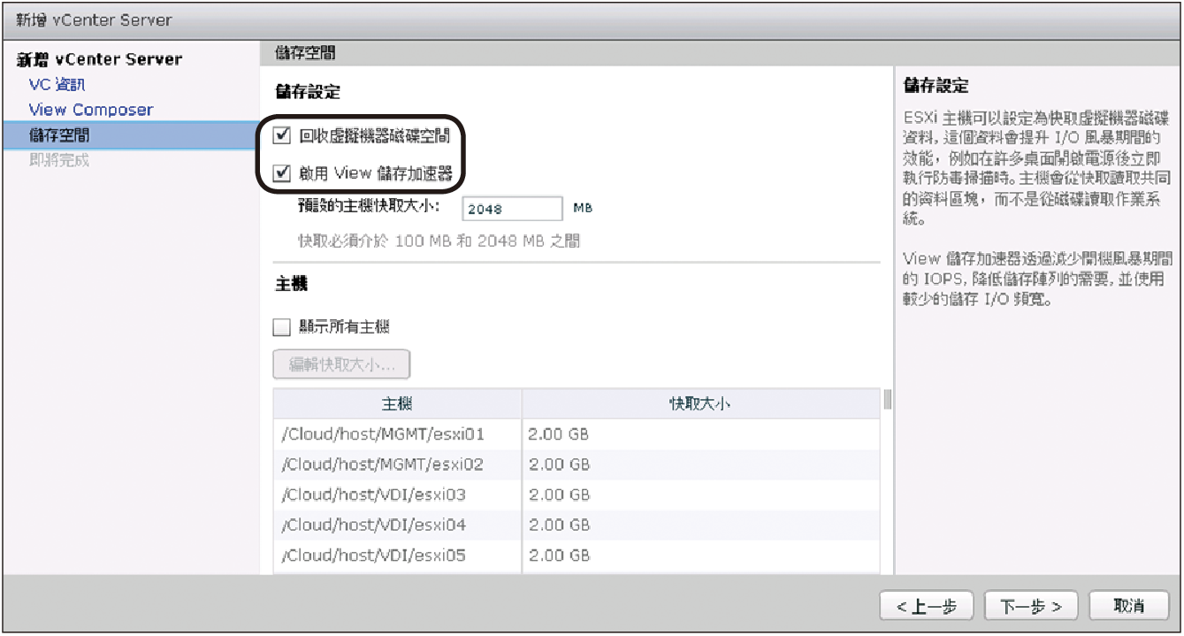Viewport: 1184px width, 636px height.
Task: Proceed with the 下一步 button
Action: [x=1030, y=606]
